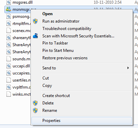Click the uccapi.dll gear file icon

(x=8, y=66)
